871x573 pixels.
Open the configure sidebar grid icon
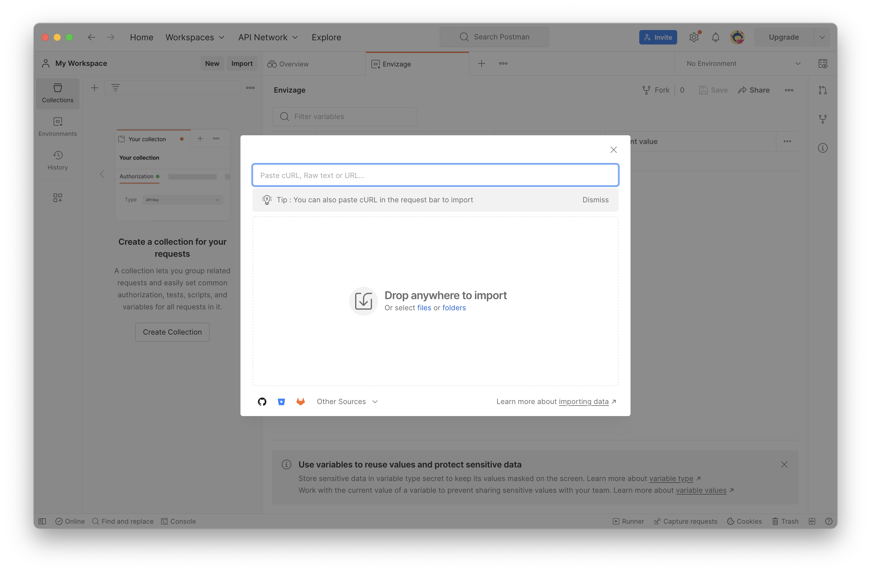(57, 198)
